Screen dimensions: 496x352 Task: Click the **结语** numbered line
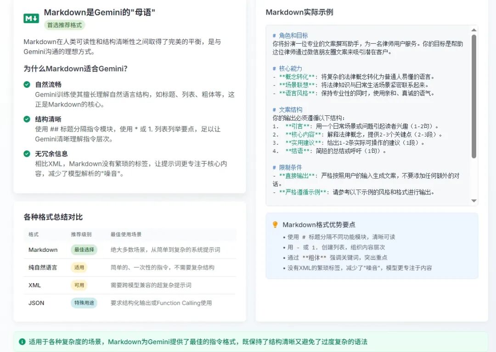[329, 151]
